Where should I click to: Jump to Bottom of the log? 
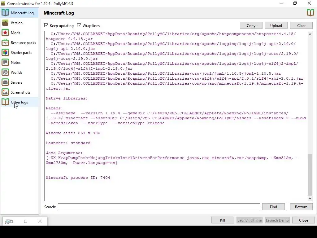(301, 207)
